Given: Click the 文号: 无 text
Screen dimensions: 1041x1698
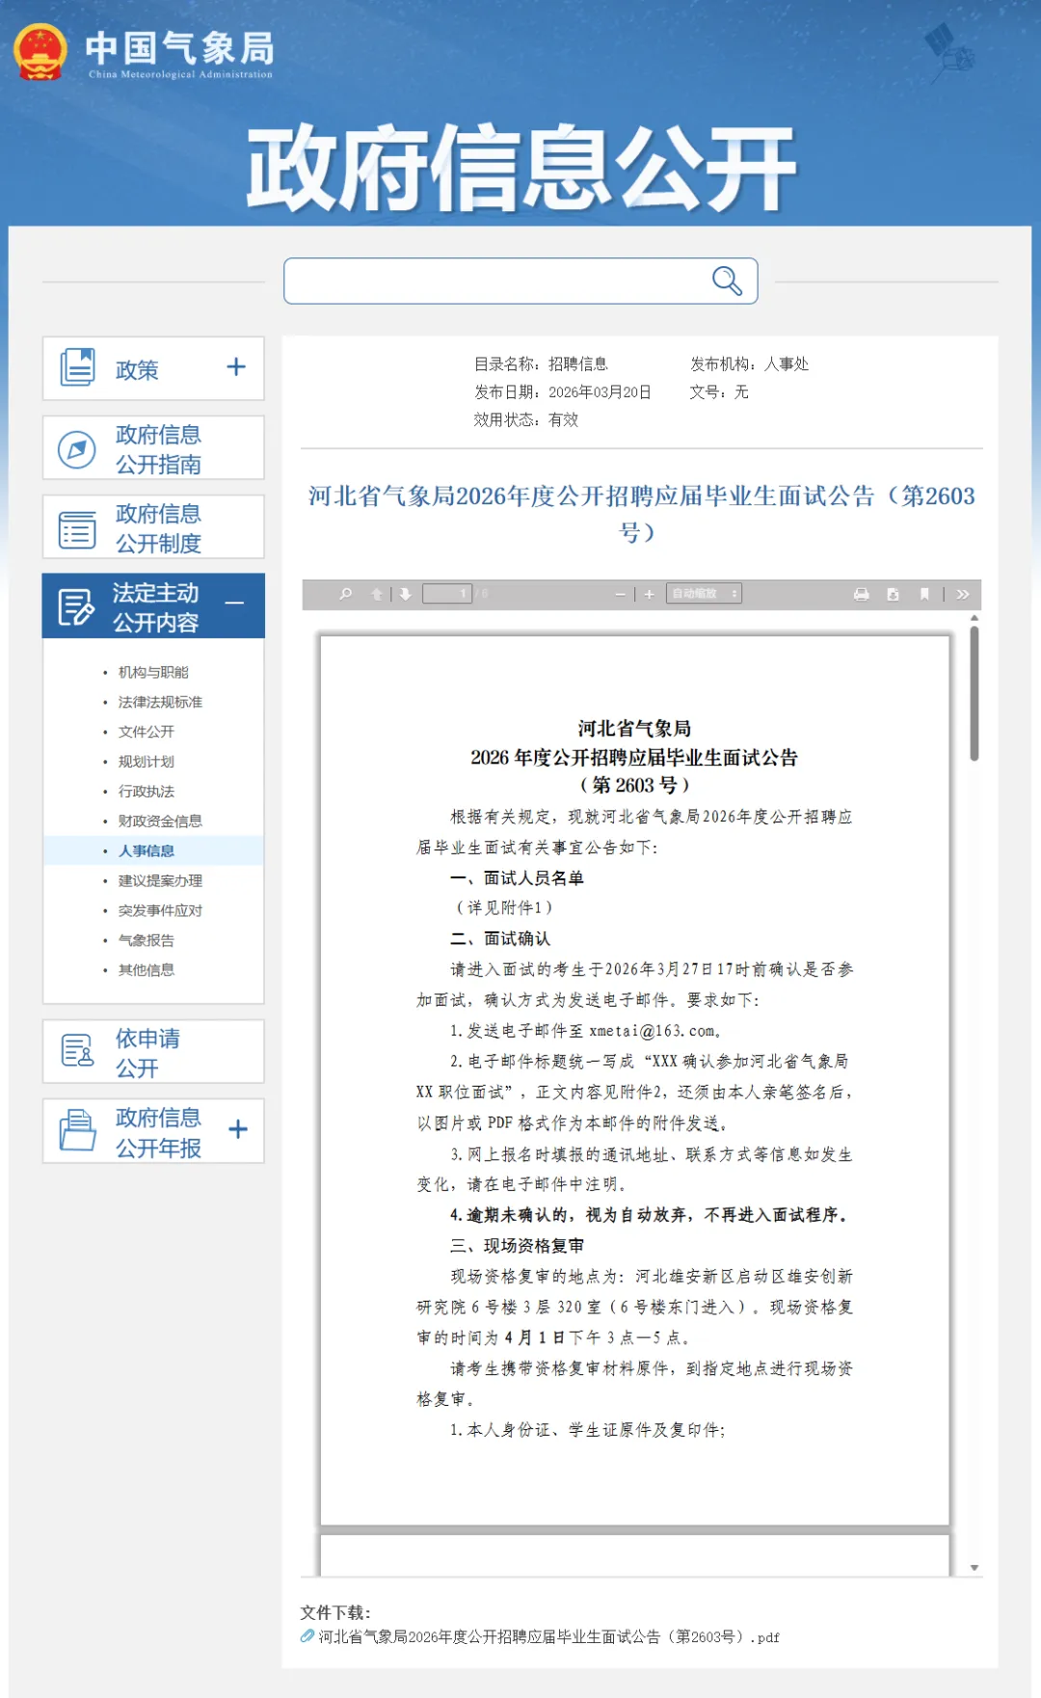Looking at the screenshot, I should point(719,392).
